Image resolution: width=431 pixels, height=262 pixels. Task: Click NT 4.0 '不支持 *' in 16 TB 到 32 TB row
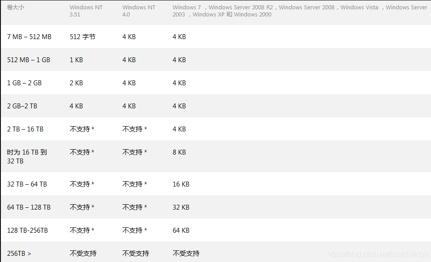(134, 152)
